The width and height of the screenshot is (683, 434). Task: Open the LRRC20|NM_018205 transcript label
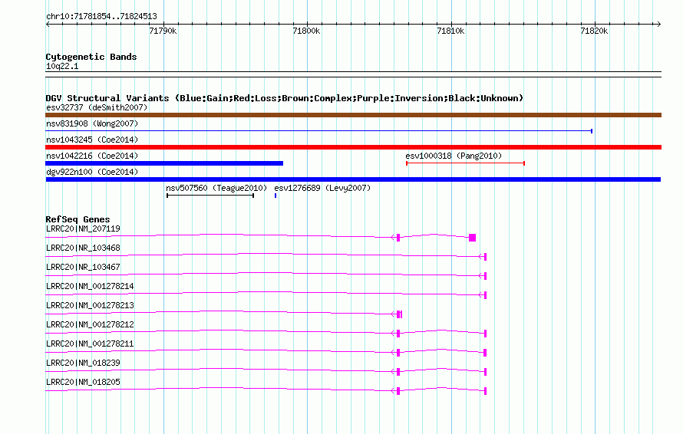[83, 382]
